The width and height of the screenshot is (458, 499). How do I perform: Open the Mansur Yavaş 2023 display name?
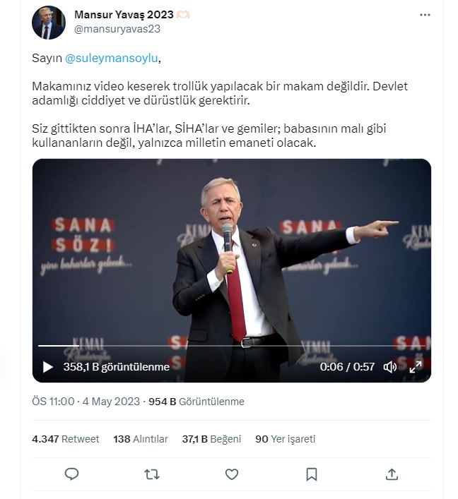point(124,15)
